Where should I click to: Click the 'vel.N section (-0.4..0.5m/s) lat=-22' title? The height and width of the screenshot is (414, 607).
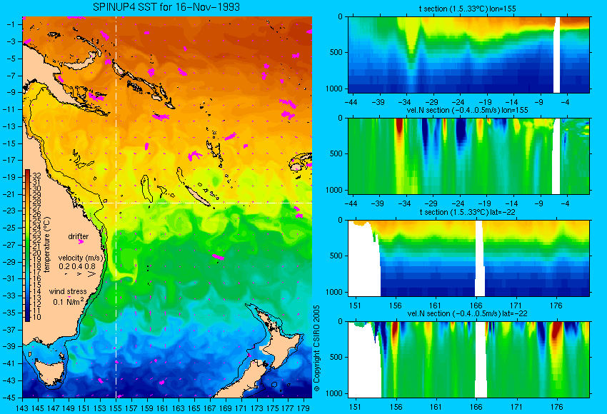[467, 313]
